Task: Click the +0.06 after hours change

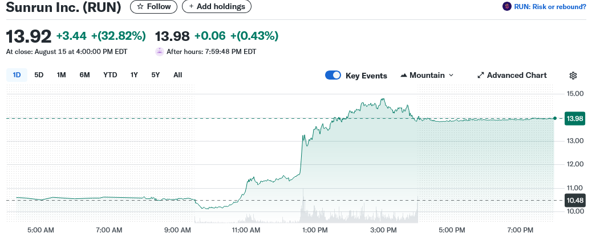Action: [x=210, y=36]
